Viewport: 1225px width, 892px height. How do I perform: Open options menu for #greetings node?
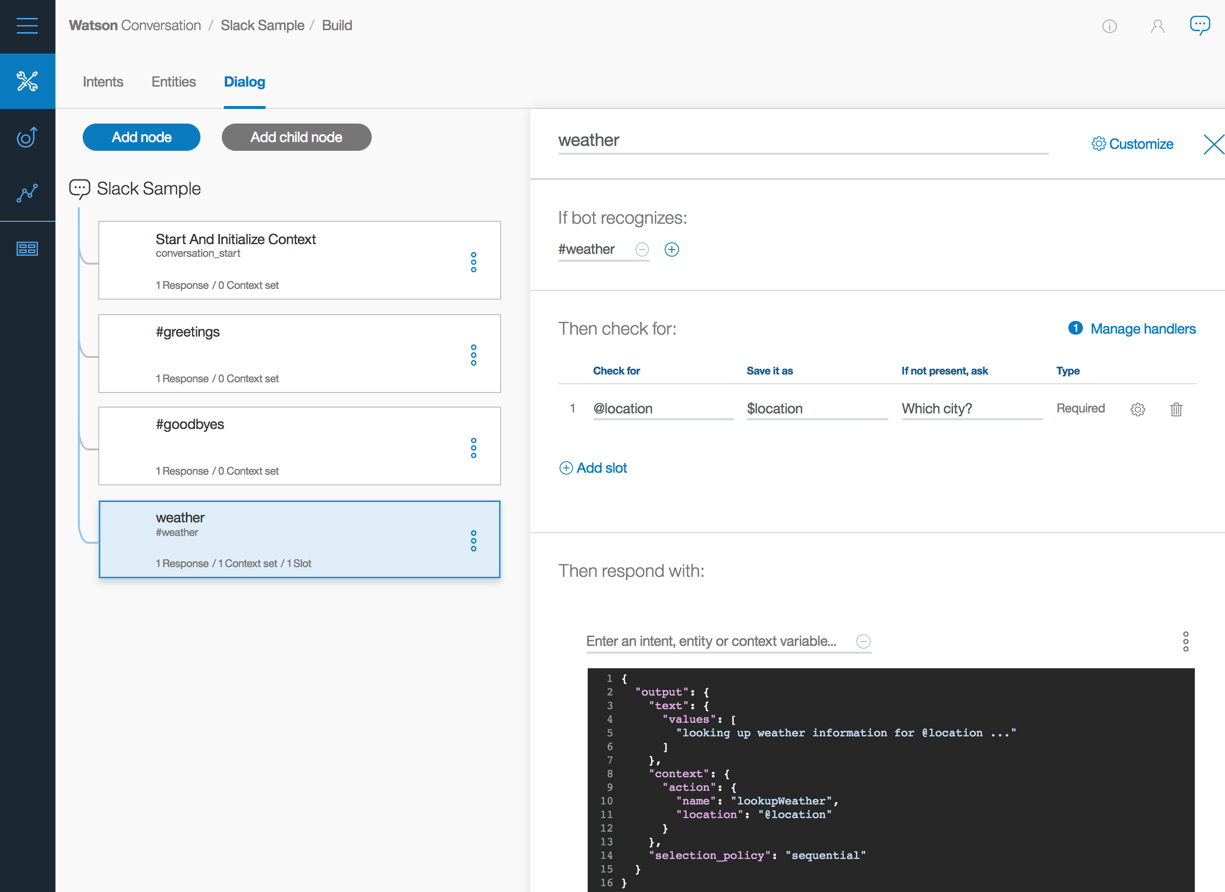tap(473, 355)
